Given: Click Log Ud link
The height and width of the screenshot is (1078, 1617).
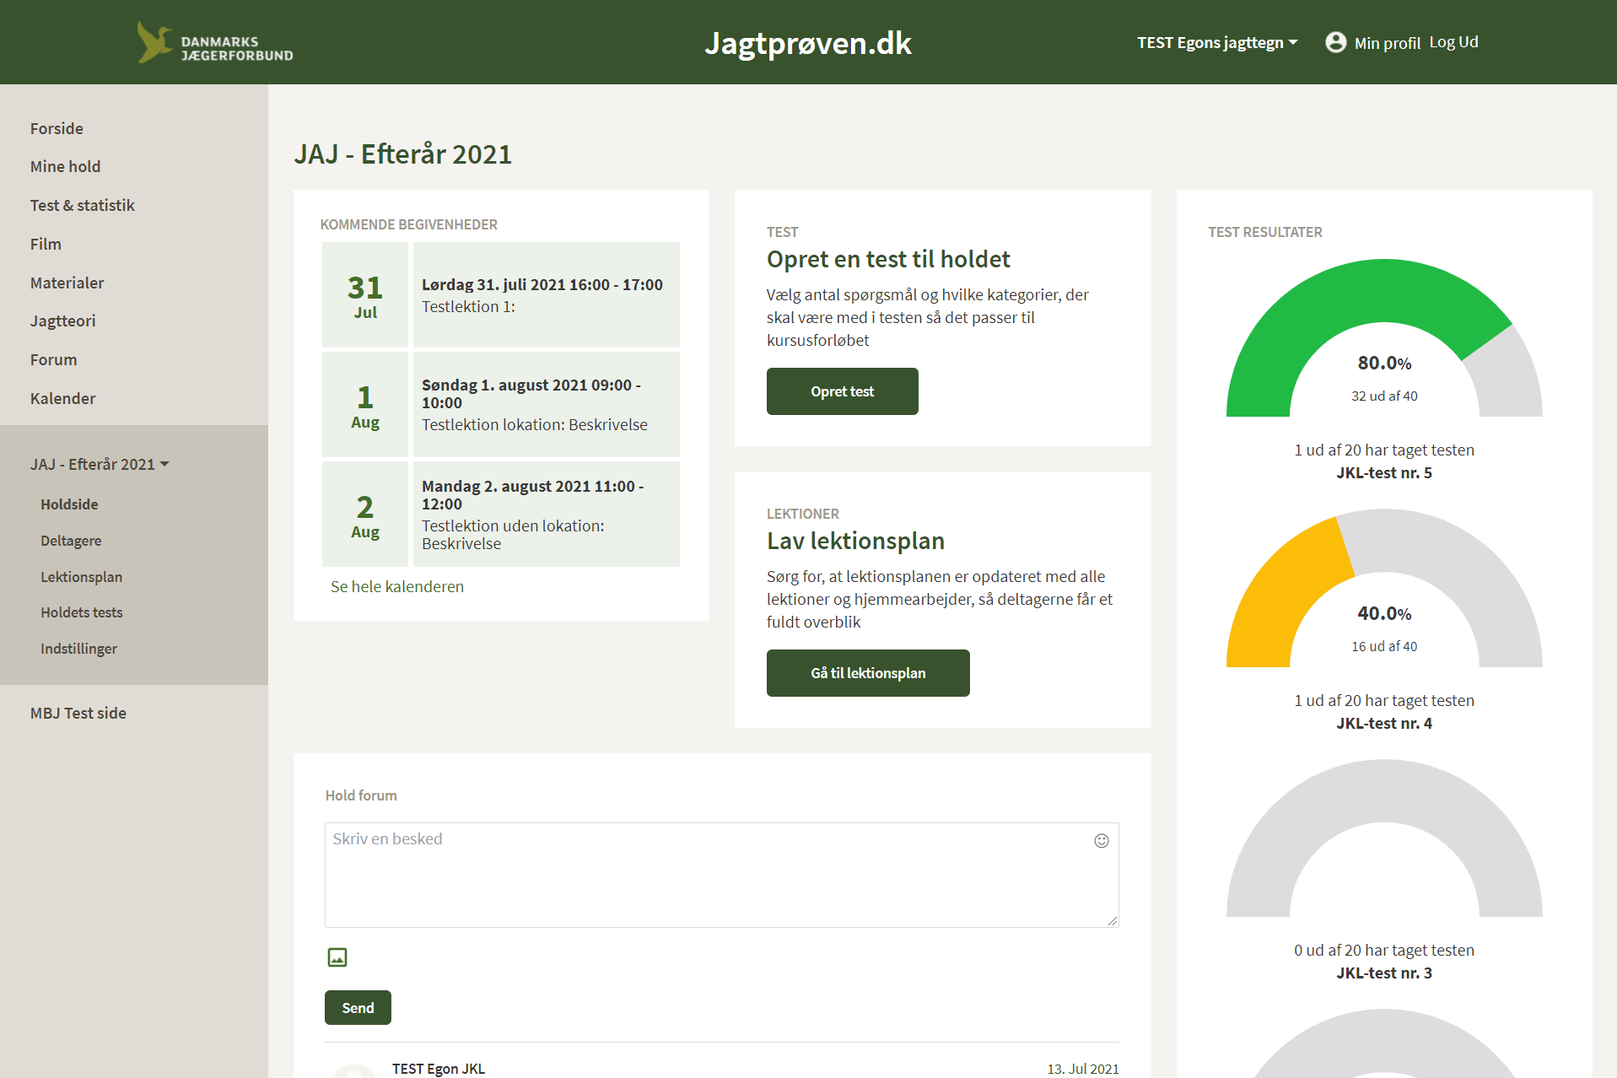Looking at the screenshot, I should (1453, 42).
